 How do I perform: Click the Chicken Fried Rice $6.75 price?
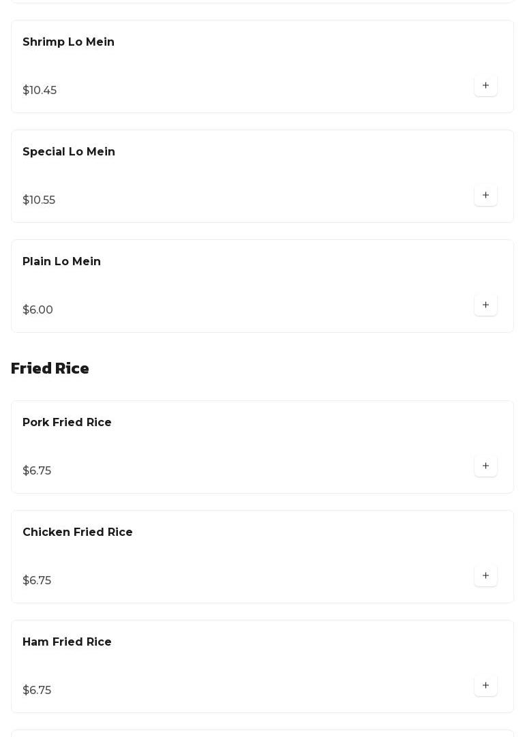37,581
